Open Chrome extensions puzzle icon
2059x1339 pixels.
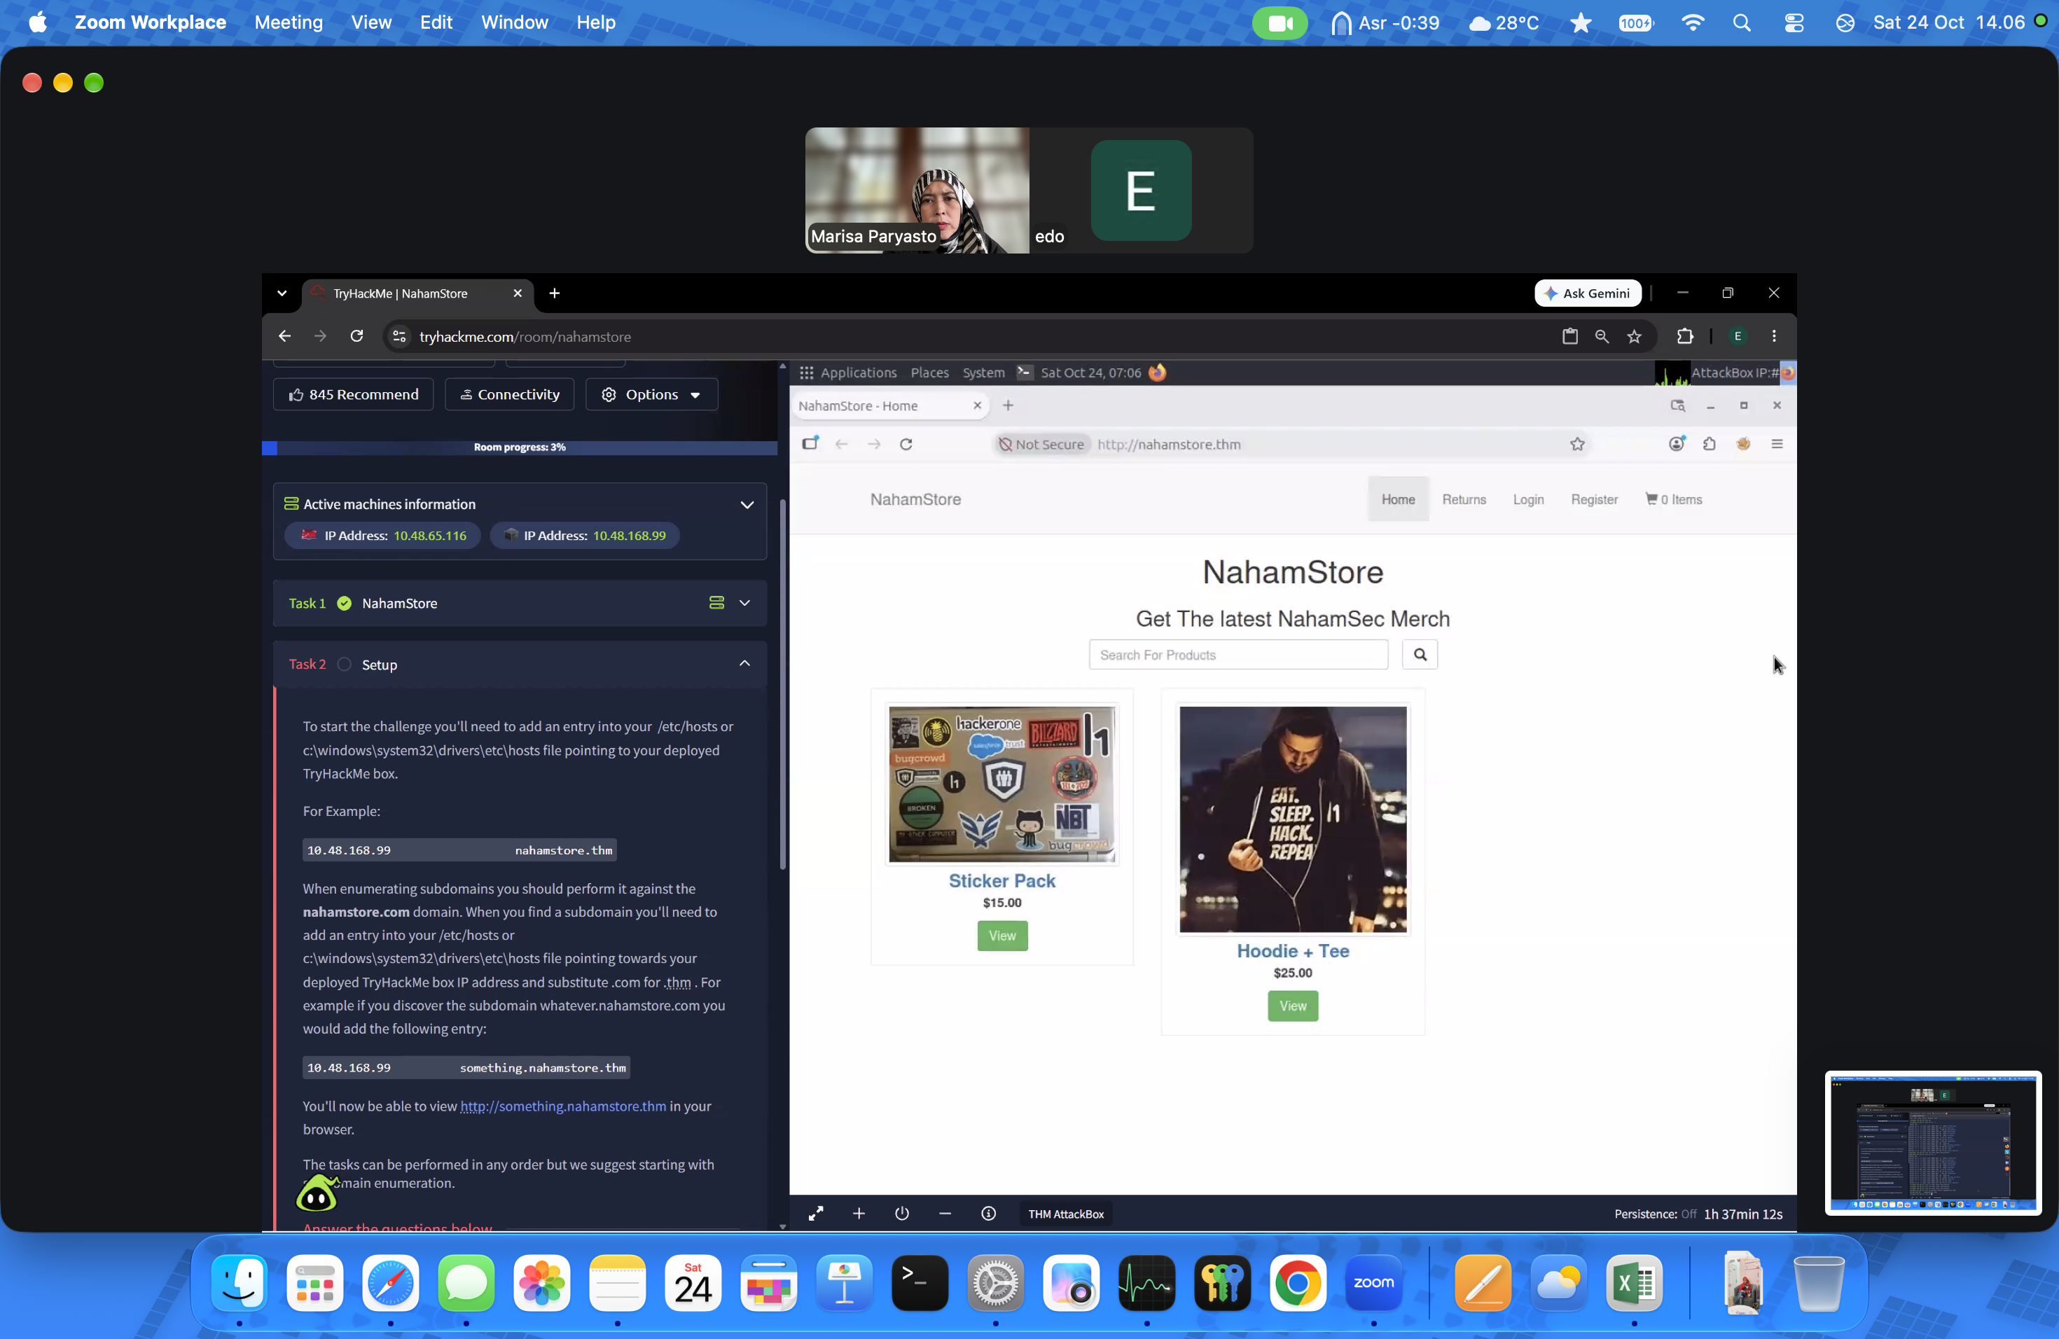pyautogui.click(x=1684, y=335)
